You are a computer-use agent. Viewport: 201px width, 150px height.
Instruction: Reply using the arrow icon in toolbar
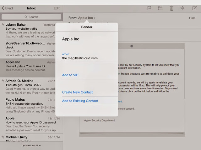(x=183, y=8)
